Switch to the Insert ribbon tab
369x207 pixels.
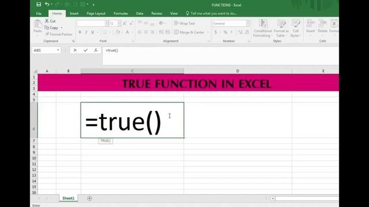pos(74,13)
